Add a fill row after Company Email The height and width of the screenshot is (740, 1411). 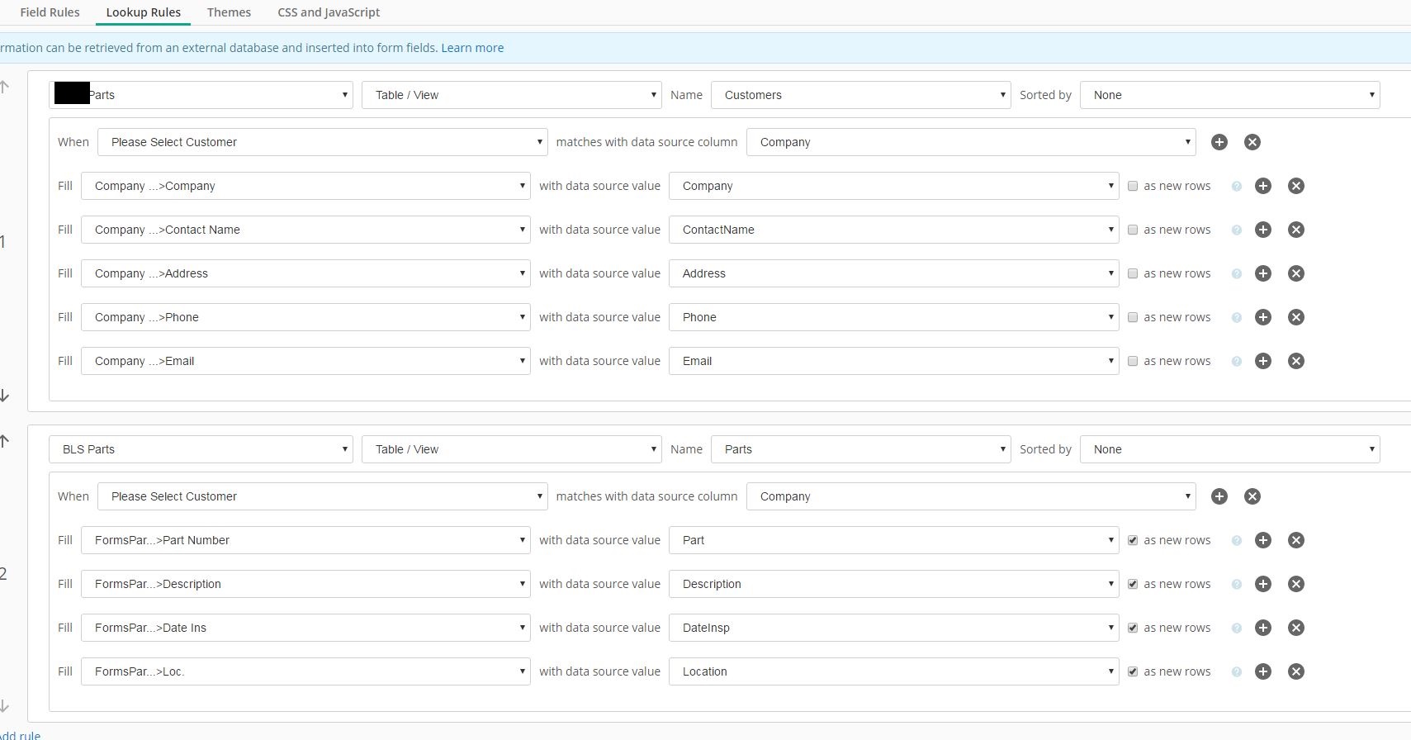tap(1262, 361)
